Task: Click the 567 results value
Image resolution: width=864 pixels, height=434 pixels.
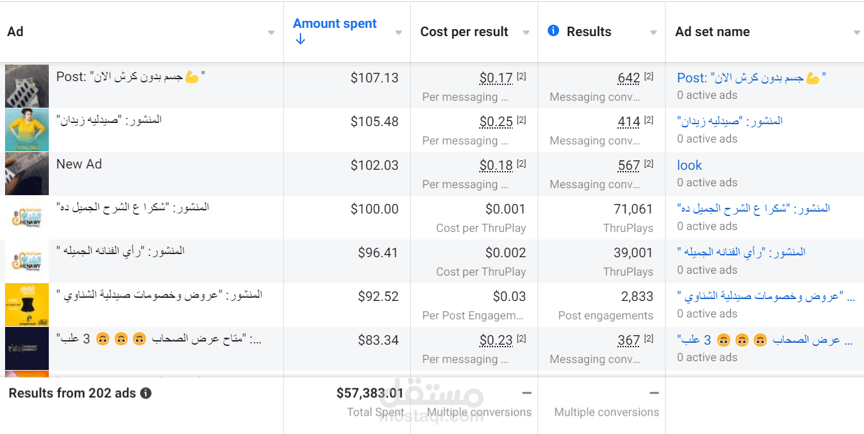Action: click(x=629, y=165)
